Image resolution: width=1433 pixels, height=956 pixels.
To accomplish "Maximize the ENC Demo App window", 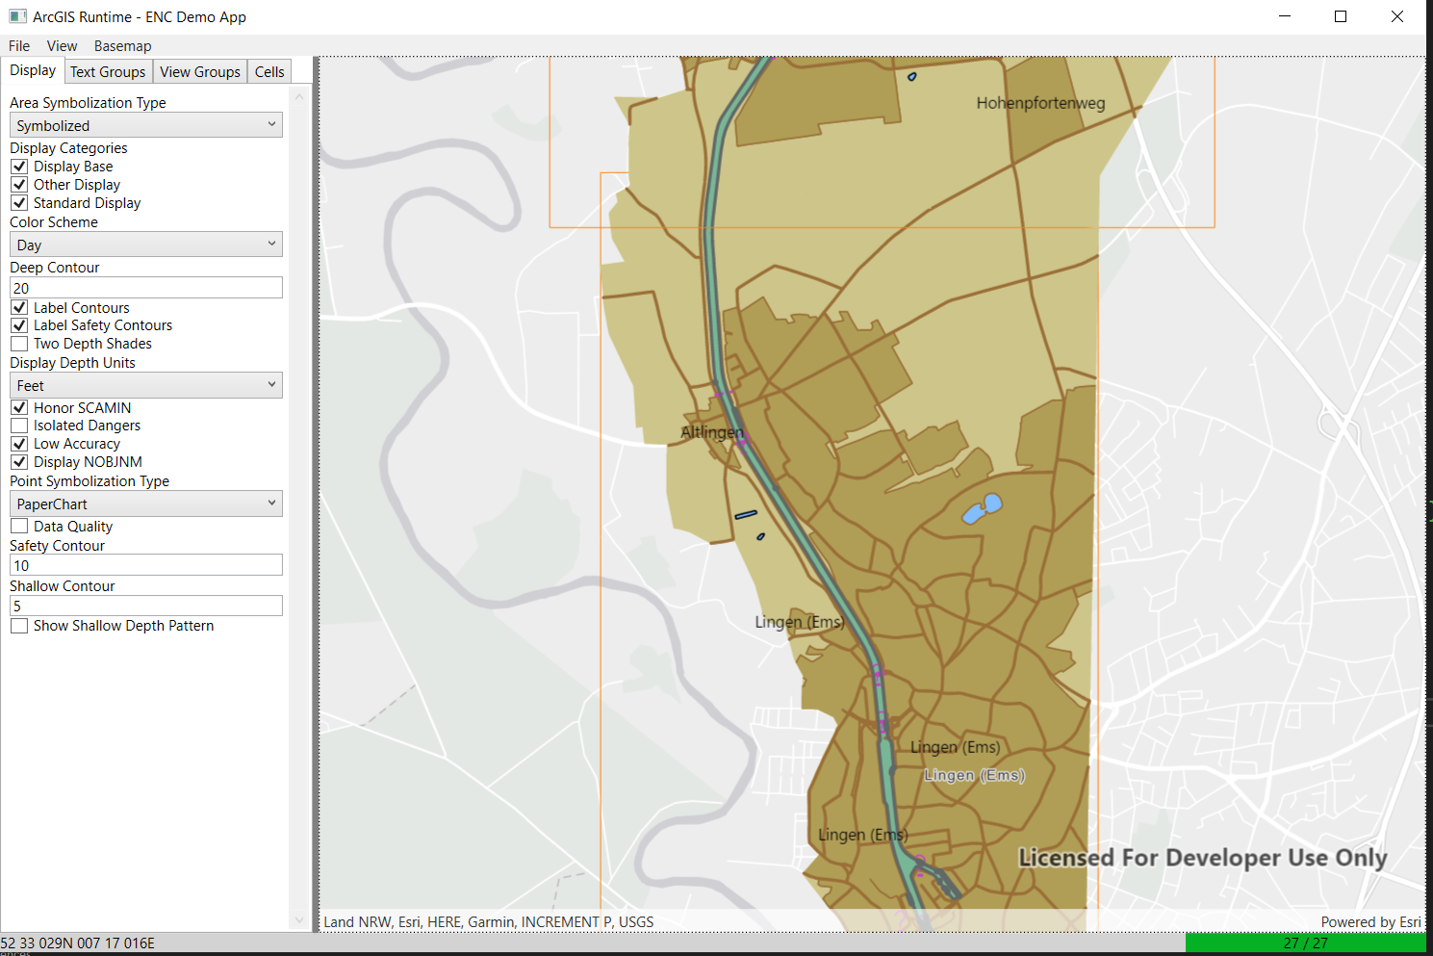I will coord(1341,16).
